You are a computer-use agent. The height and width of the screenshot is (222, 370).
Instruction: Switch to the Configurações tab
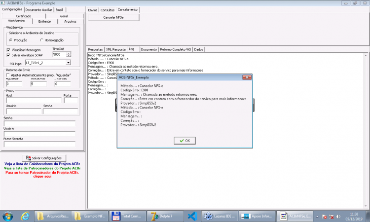click(12, 9)
